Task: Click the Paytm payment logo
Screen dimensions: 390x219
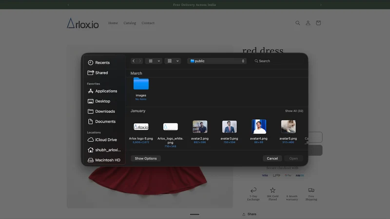Action: 300,175
